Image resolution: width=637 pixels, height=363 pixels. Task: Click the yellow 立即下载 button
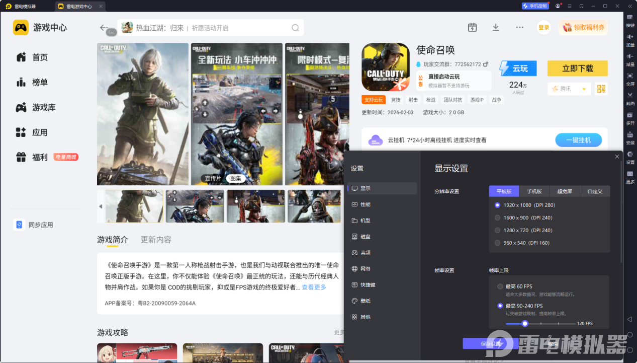(x=577, y=68)
